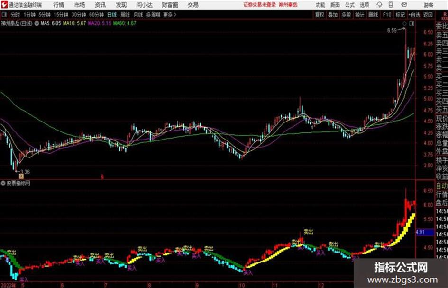
Task: Click the MA10: 5.67 indicator label
Action: [74, 23]
